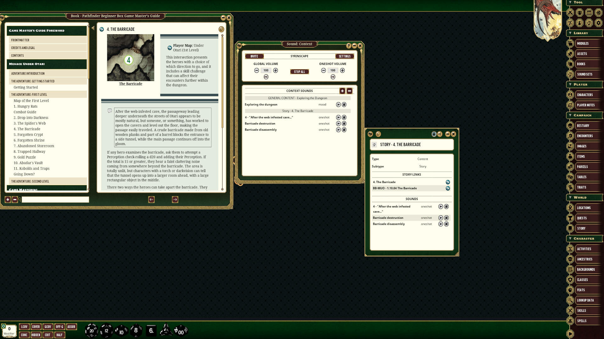The width and height of the screenshot is (604, 339).
Task: Increase Global Volume with the plus control
Action: coord(276,70)
